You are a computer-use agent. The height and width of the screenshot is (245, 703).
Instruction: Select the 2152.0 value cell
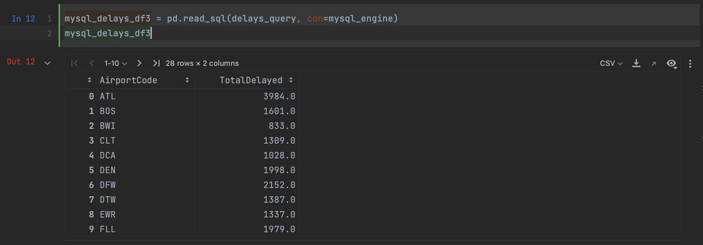coord(247,185)
